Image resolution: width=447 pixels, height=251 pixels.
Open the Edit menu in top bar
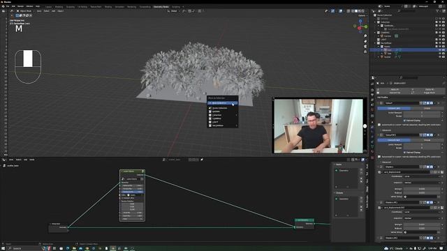point(13,6)
